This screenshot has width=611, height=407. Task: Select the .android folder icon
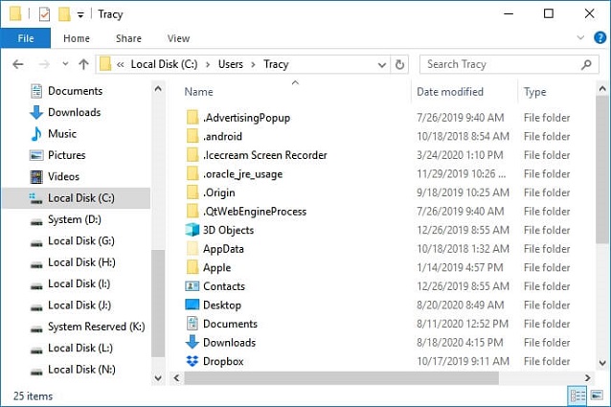[192, 136]
